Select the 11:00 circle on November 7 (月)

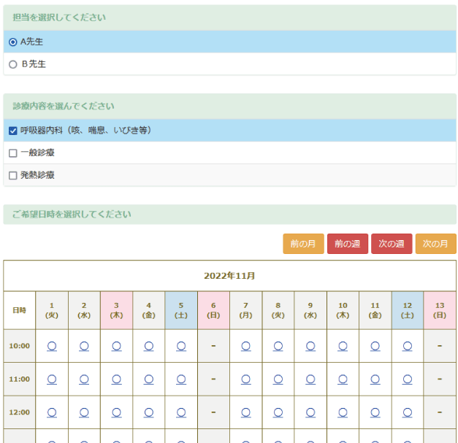245,379
